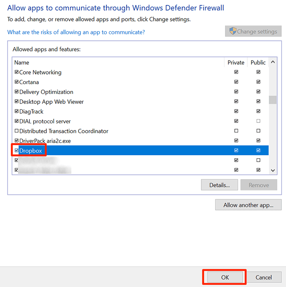The height and width of the screenshot is (287, 286).
Task: Click the Change settings shield button
Action: (x=253, y=31)
